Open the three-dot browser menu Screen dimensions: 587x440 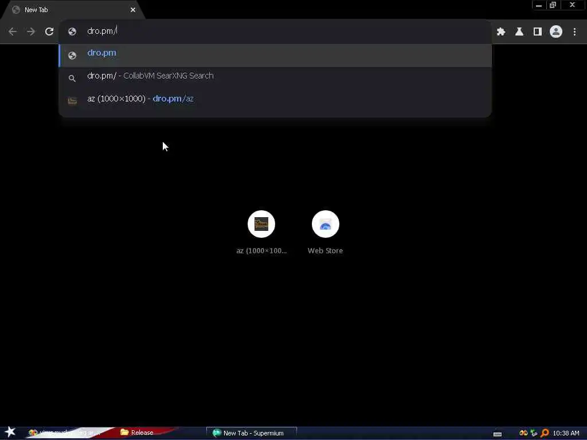[x=574, y=32]
